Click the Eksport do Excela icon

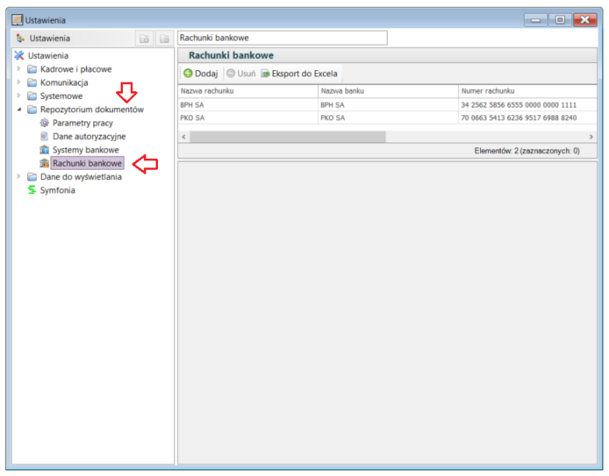click(x=265, y=74)
